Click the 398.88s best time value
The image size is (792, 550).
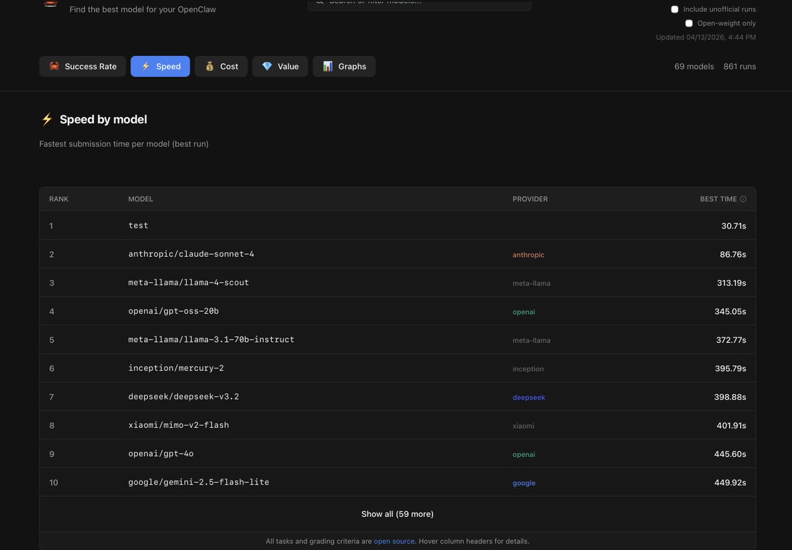click(x=731, y=397)
